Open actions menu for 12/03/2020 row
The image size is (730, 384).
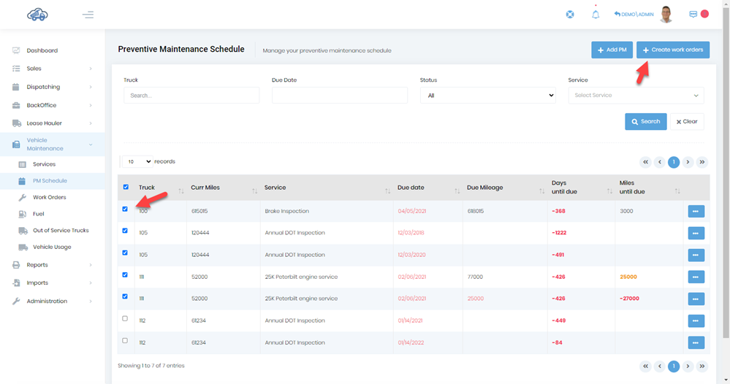tap(696, 255)
